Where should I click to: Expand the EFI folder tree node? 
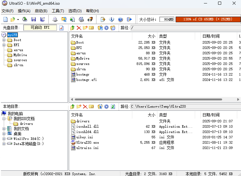(4, 45)
